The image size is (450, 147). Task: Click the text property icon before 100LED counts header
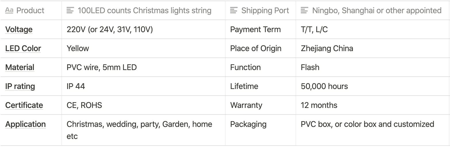[x=70, y=11]
